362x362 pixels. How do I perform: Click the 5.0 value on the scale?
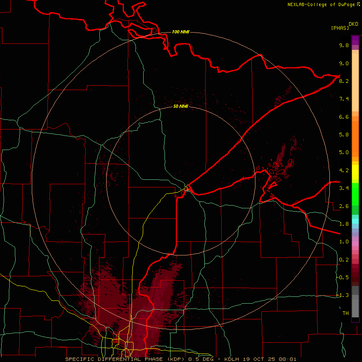pyautogui.click(x=344, y=152)
